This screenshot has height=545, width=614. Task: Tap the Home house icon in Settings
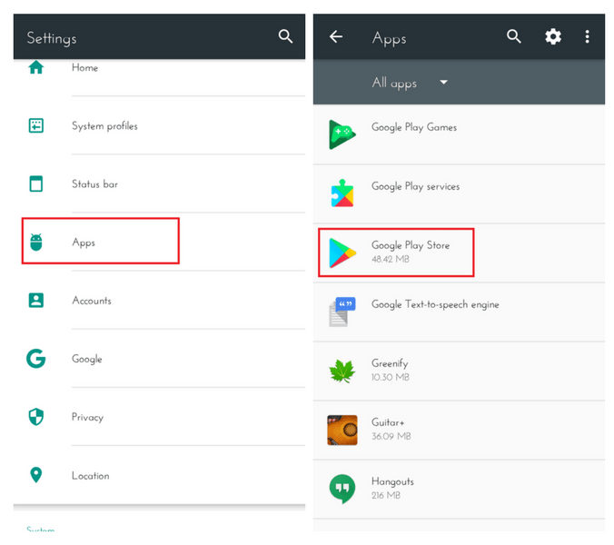click(36, 67)
